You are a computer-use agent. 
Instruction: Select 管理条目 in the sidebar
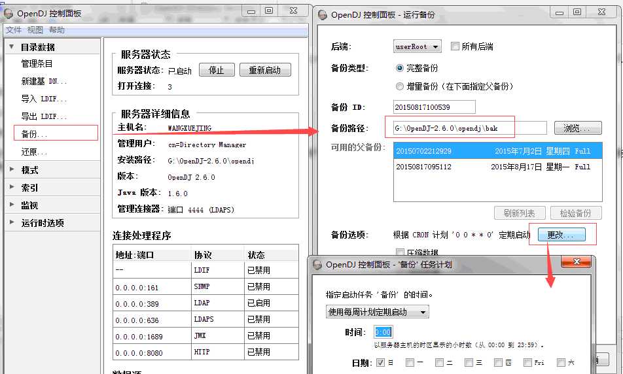click(x=37, y=63)
